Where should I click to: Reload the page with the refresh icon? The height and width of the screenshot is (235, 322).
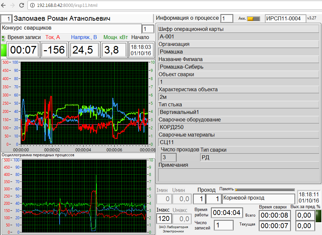pos(21,6)
